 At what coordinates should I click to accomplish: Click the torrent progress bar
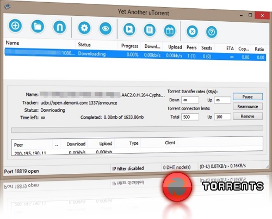point(137,129)
